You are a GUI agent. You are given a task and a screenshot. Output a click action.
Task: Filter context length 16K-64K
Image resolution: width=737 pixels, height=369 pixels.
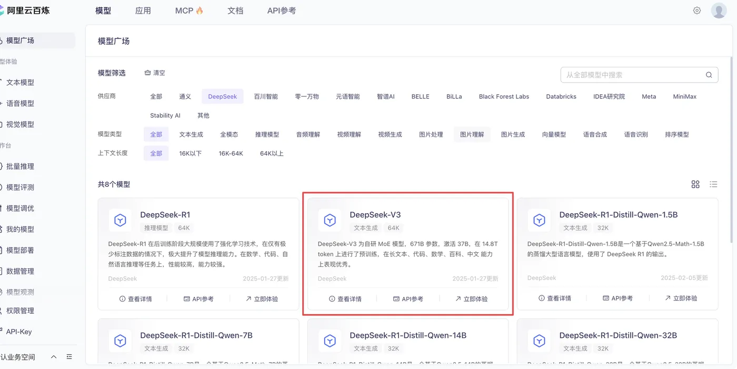tap(231, 153)
